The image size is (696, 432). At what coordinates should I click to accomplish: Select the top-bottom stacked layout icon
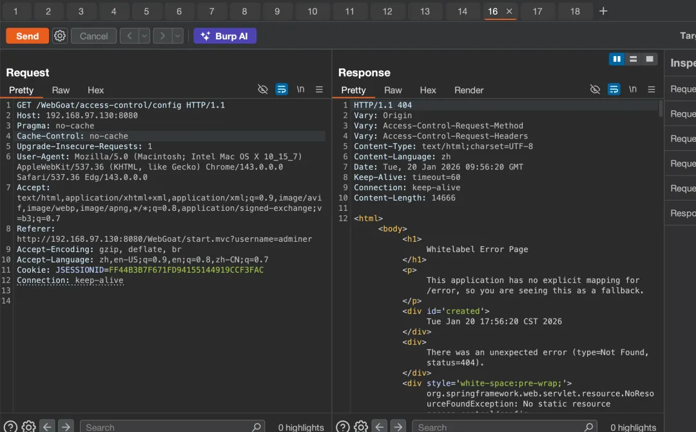click(x=633, y=59)
